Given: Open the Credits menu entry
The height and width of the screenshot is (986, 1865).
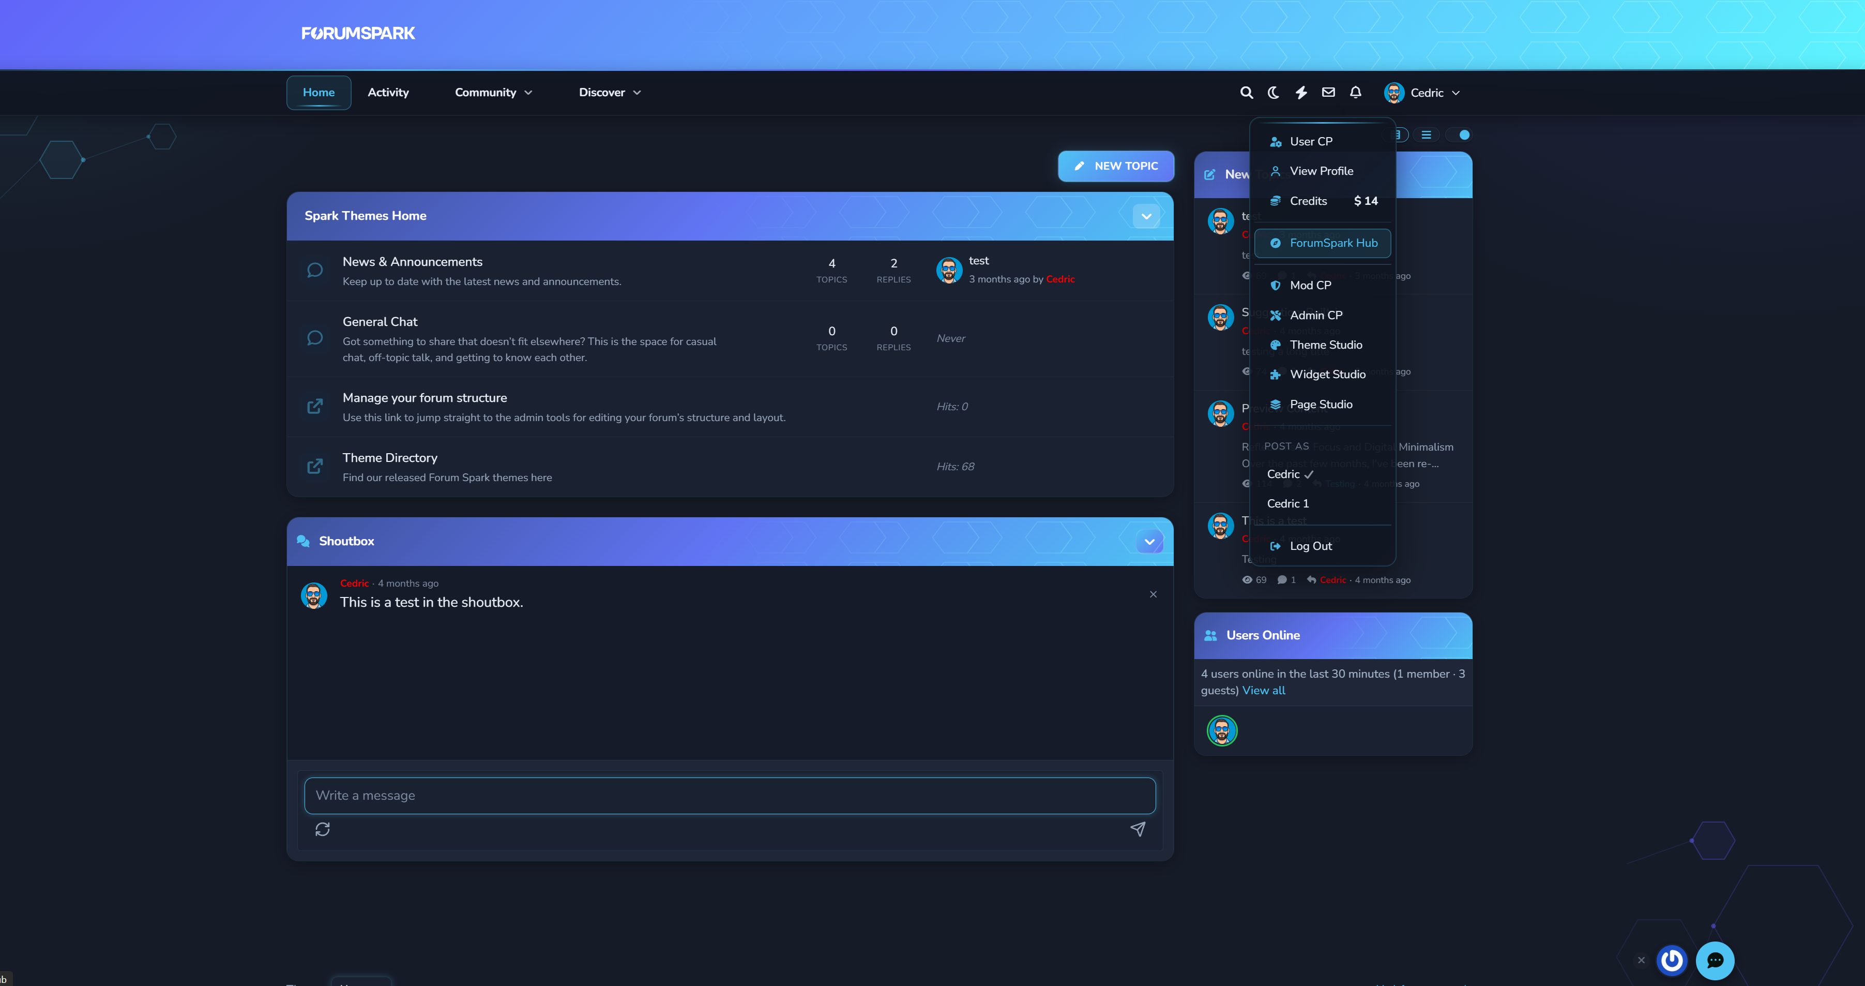Looking at the screenshot, I should click(1322, 201).
